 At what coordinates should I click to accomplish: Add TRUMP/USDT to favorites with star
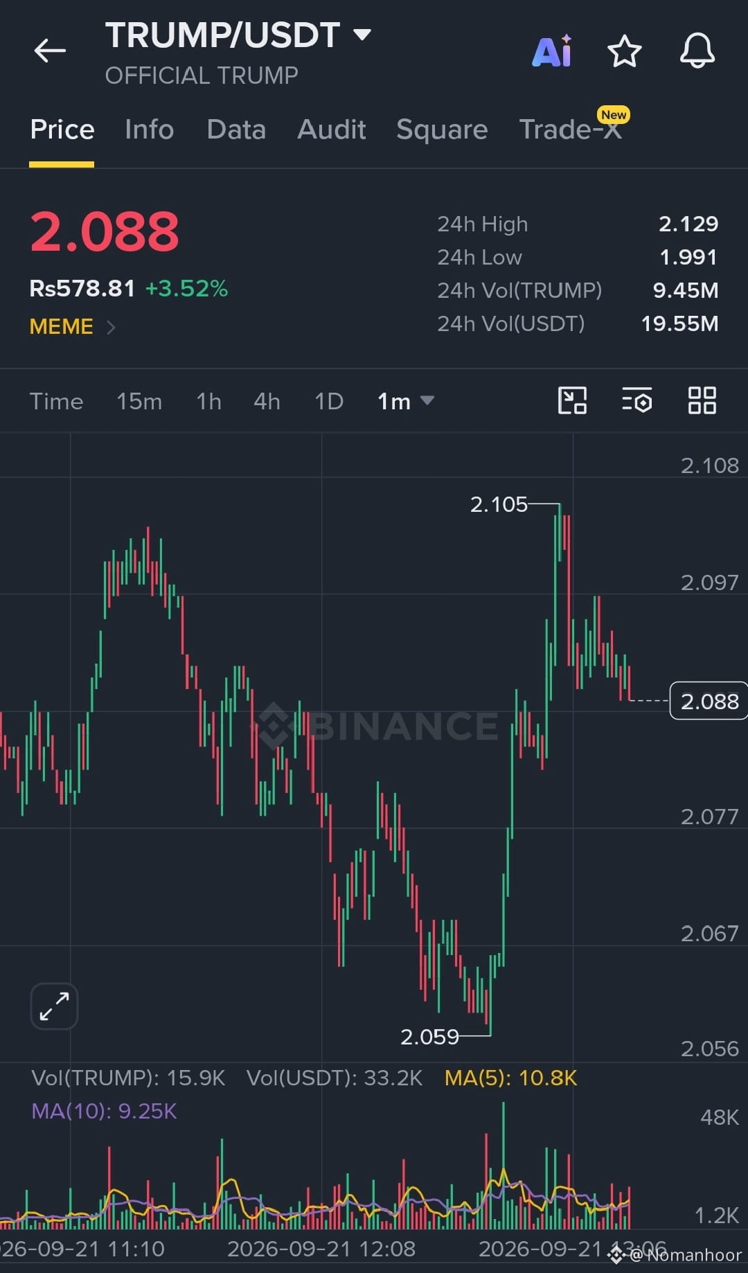pos(624,51)
